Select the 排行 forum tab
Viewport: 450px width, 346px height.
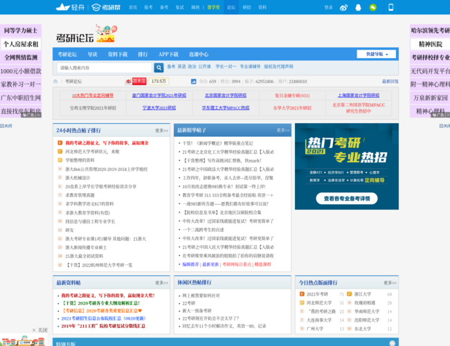coord(143,54)
